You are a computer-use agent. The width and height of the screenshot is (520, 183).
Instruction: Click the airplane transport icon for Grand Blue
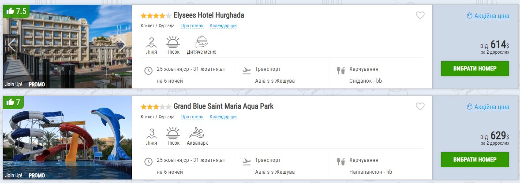247,161
